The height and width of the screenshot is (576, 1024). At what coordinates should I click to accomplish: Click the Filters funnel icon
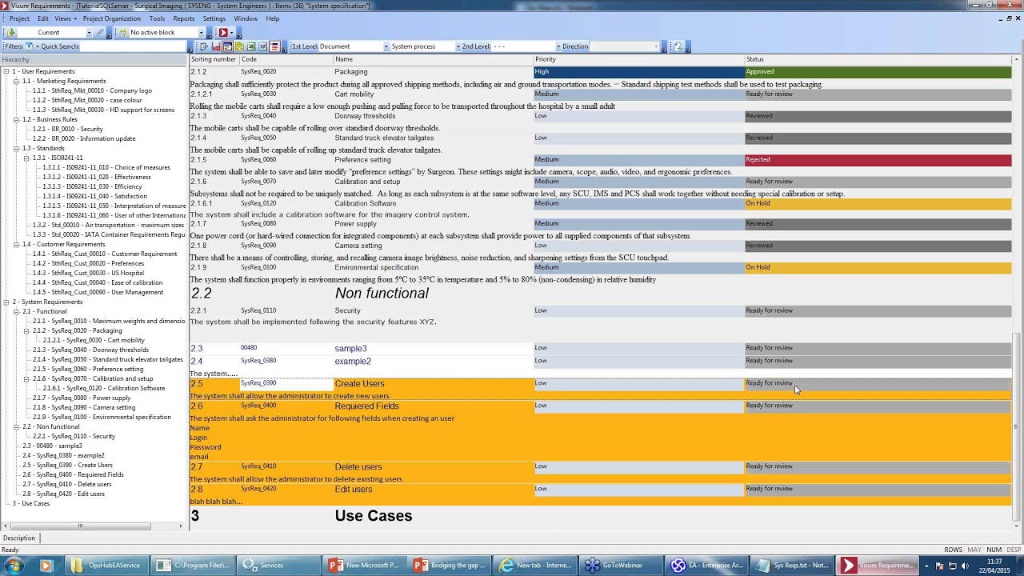(29, 46)
